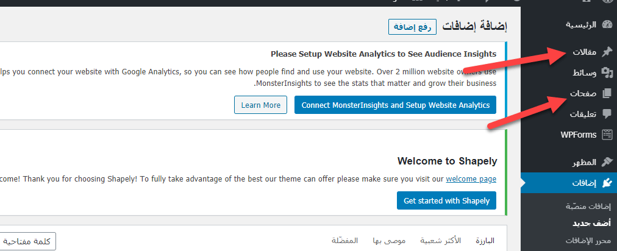The image size is (617, 251).
Task: Click Connect MonsterInsights and Setup Website Analytics
Action: pyautogui.click(x=396, y=105)
